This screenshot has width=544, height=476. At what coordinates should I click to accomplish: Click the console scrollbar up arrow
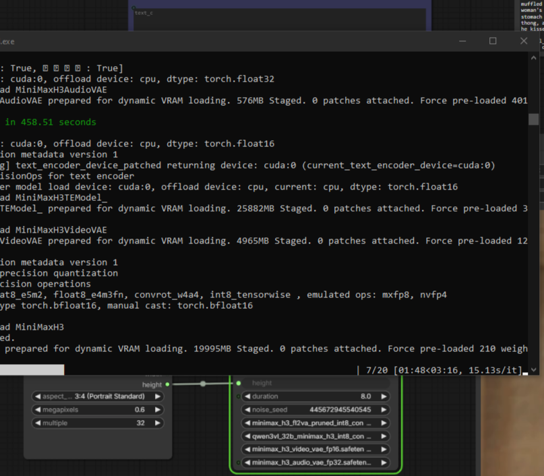click(534, 58)
